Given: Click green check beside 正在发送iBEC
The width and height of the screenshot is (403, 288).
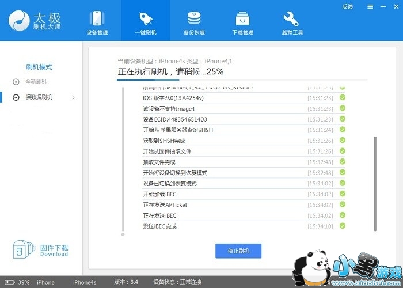Looking at the screenshot, I should (343, 215).
